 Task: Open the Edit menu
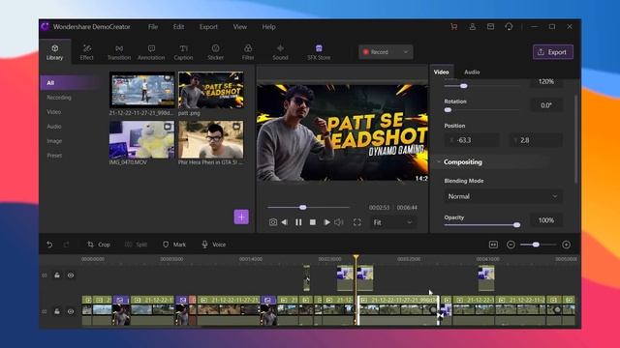(178, 27)
